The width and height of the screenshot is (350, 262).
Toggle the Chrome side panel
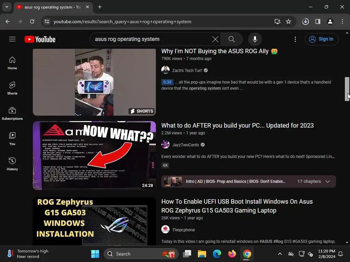click(318, 21)
